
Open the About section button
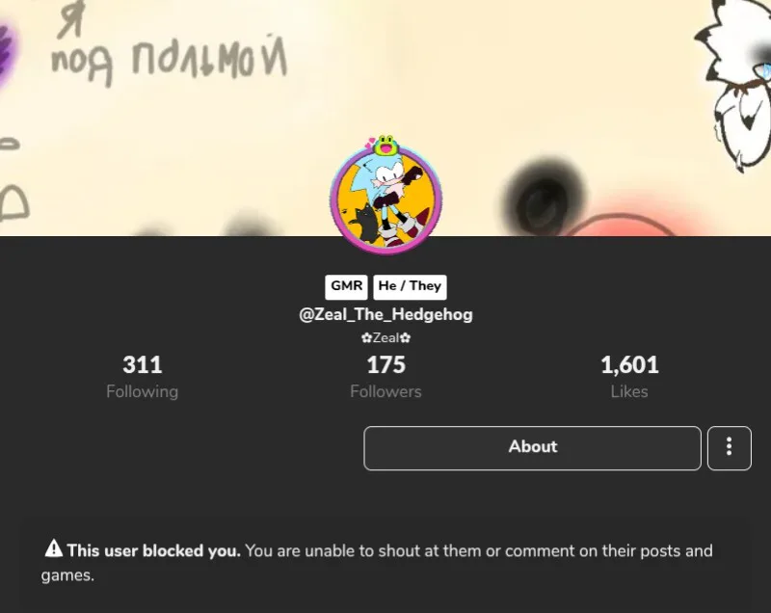533,448
